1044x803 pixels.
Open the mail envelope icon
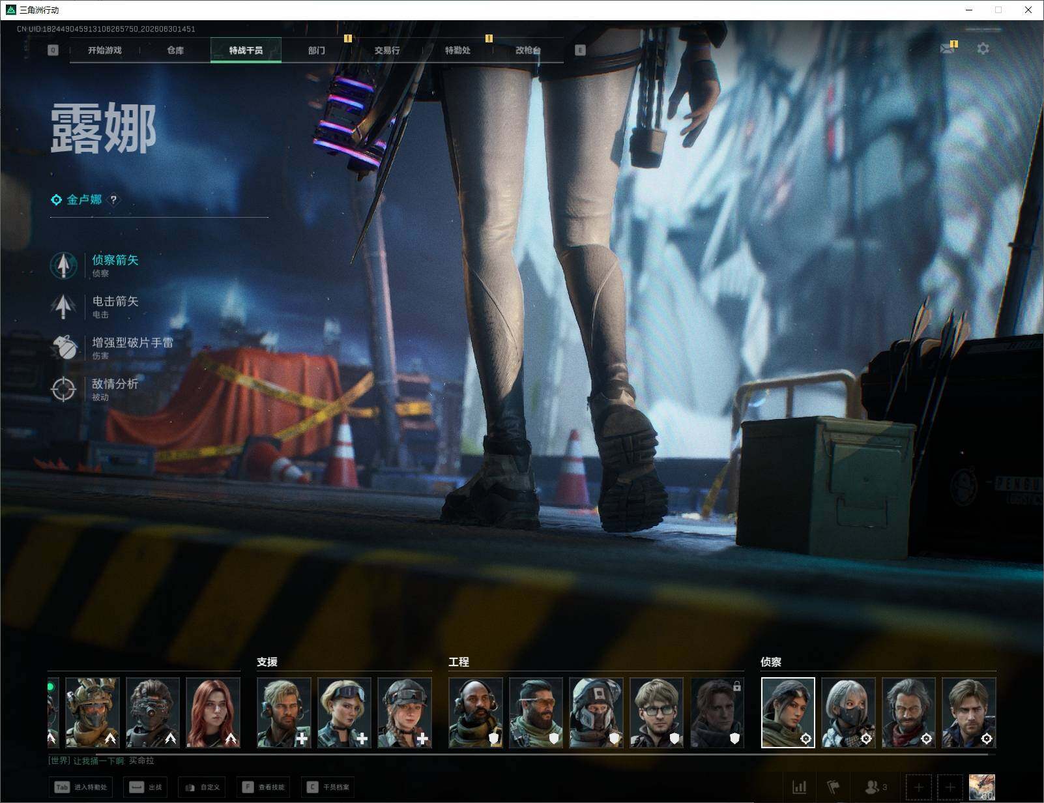947,49
